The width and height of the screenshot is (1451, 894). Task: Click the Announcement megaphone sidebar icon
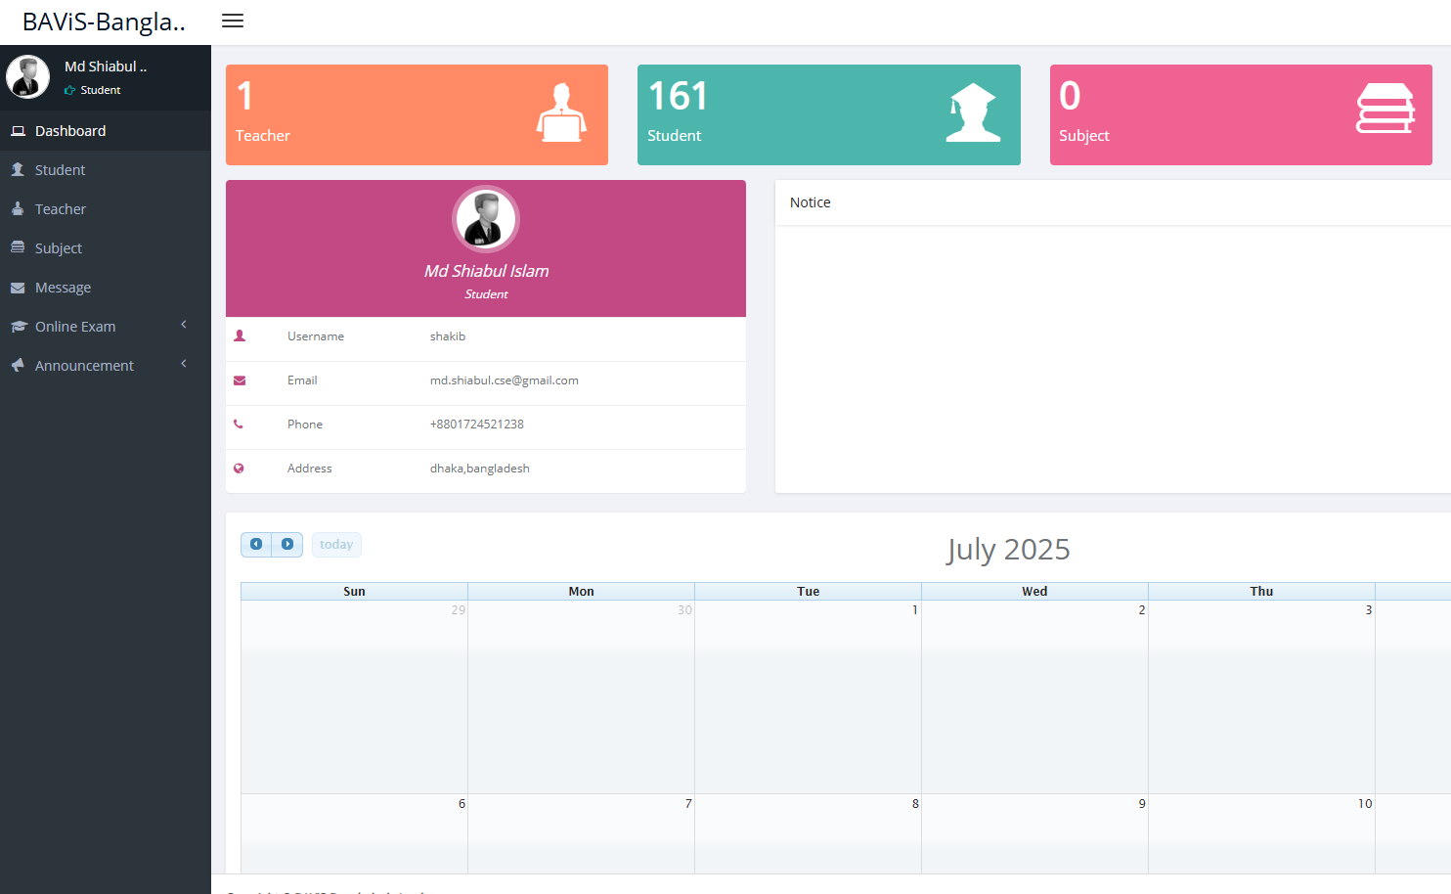coord(18,365)
